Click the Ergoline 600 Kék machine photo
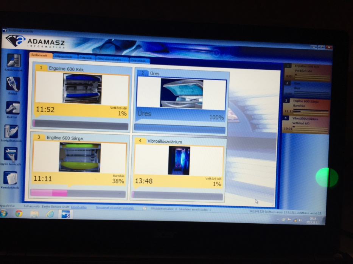 (82, 89)
